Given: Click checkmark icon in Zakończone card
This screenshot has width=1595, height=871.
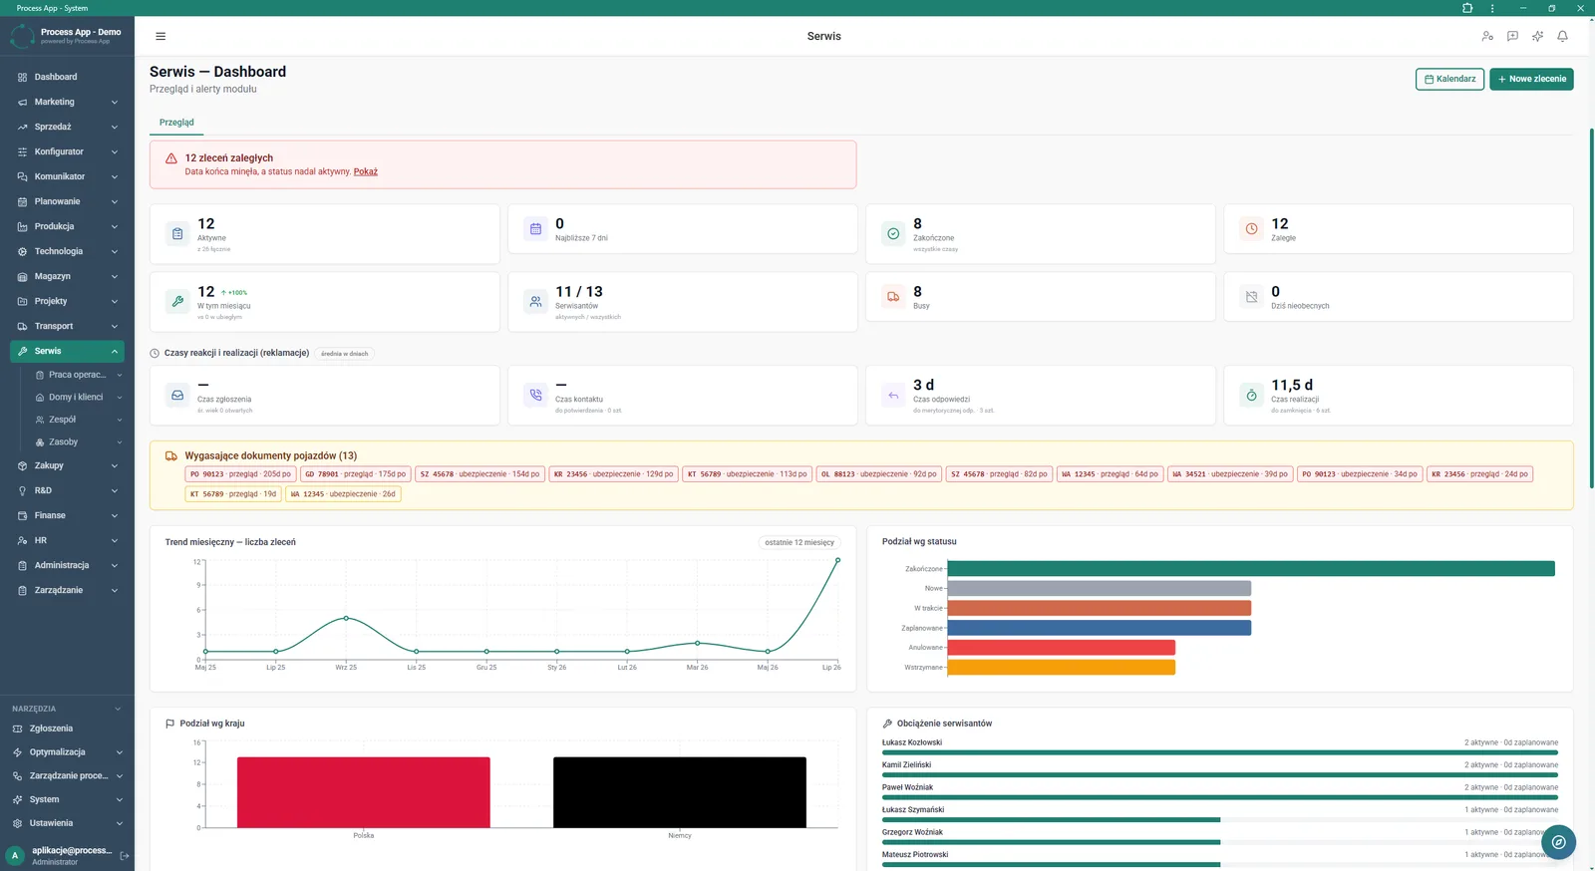Looking at the screenshot, I should point(893,233).
